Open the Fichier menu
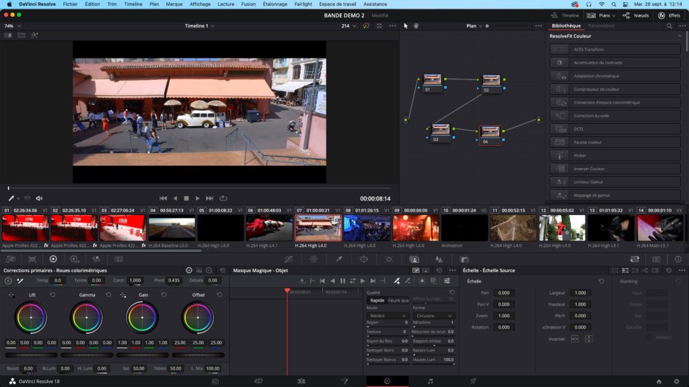 70,4
